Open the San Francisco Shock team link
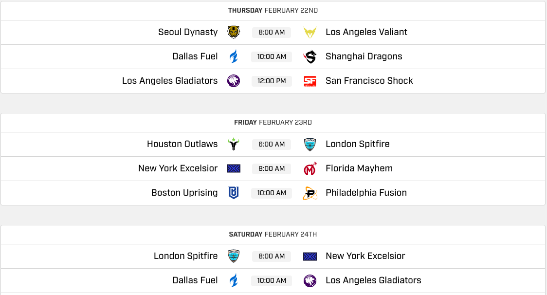Viewport: 547px width, 295px height. [x=369, y=81]
